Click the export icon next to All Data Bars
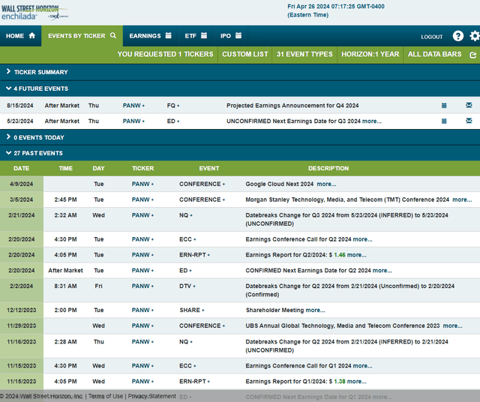This screenshot has height=402, width=480. (x=473, y=55)
